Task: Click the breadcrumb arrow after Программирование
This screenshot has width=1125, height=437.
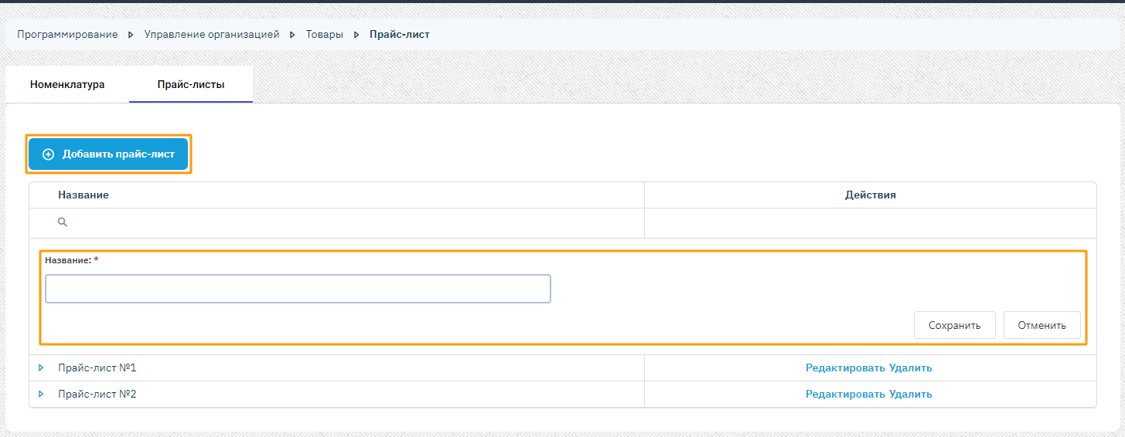Action: [131, 35]
